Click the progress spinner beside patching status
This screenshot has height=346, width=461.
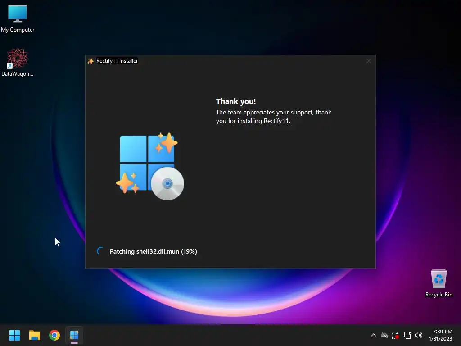pos(100,251)
